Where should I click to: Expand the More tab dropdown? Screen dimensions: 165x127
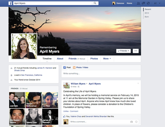107,59
